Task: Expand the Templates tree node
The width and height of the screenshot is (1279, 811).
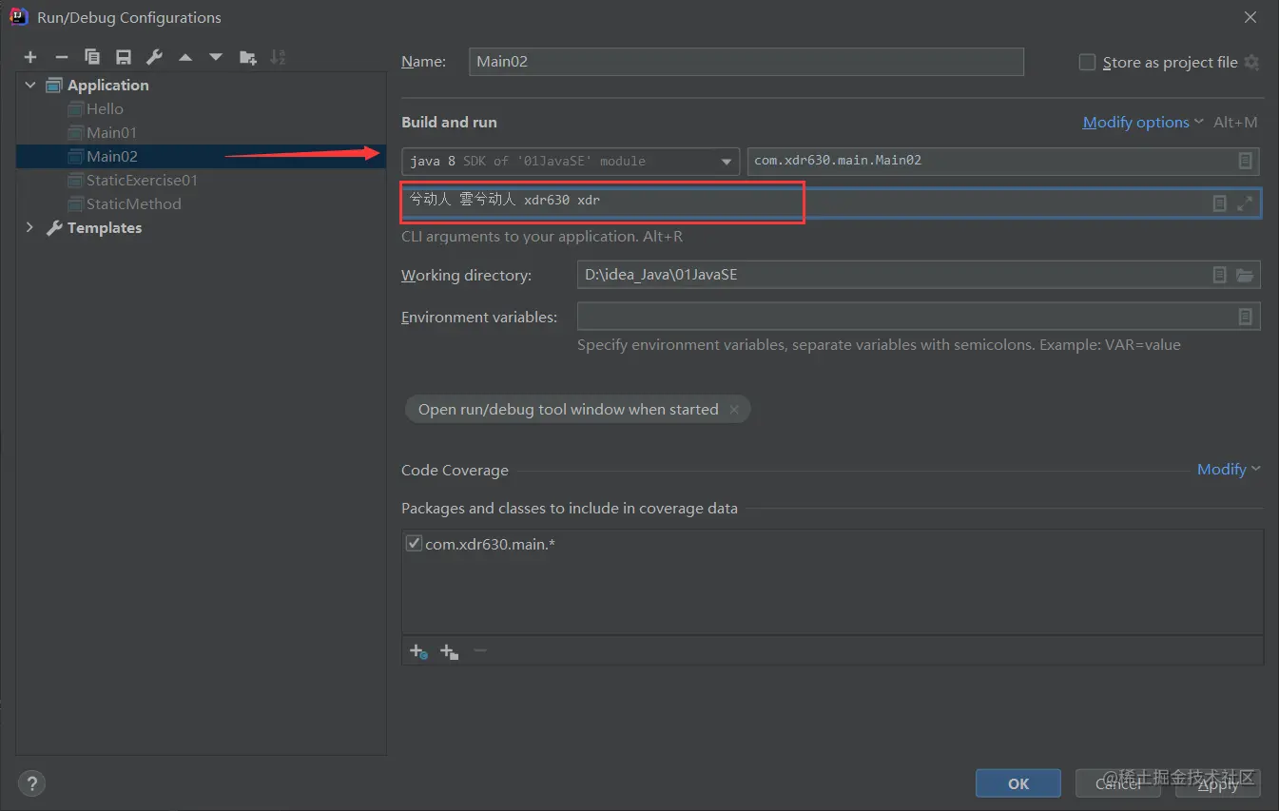Action: click(30, 227)
